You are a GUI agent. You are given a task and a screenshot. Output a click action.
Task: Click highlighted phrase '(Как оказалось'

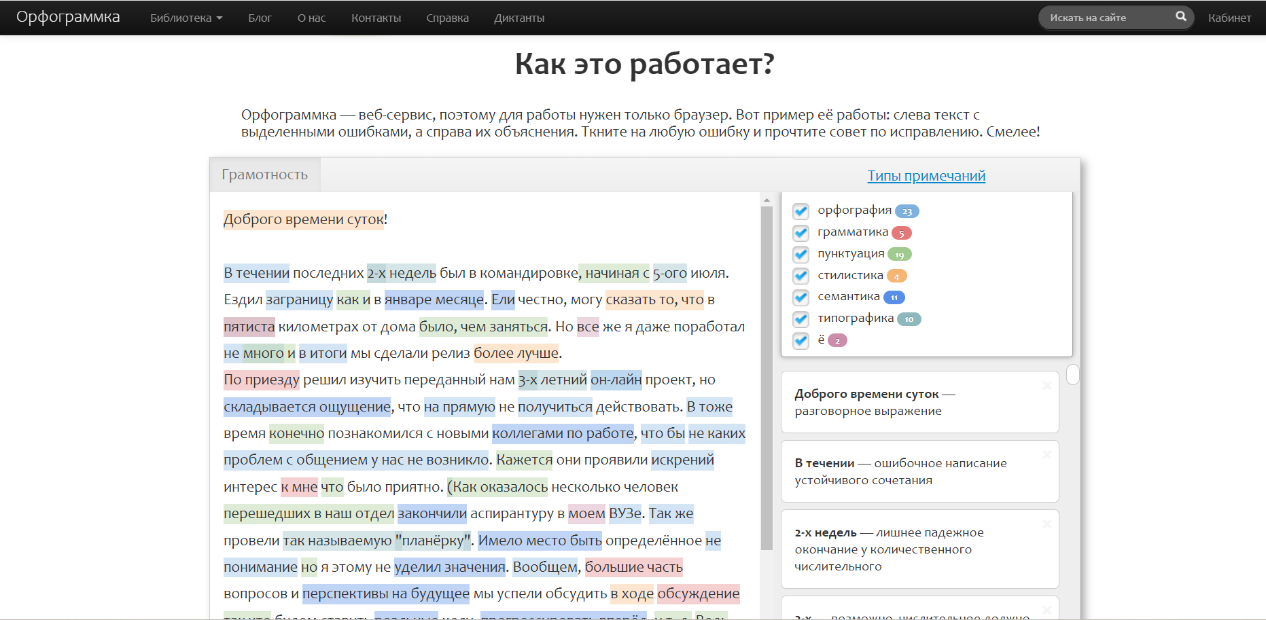click(497, 487)
